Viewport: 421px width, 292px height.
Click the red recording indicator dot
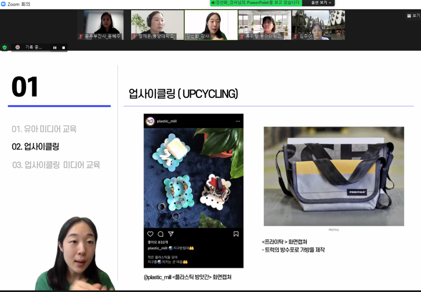tap(18, 47)
